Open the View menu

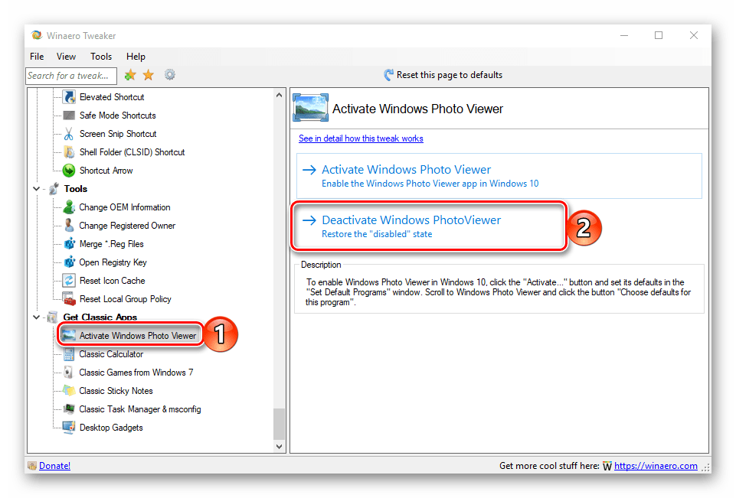(67, 57)
